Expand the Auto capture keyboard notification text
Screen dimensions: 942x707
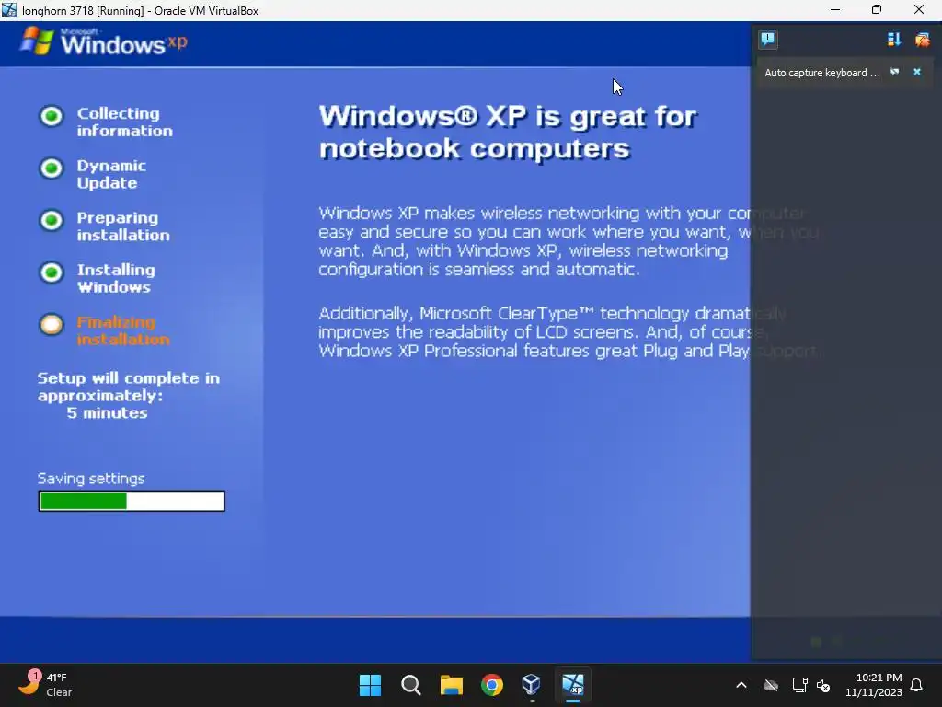[x=821, y=73]
